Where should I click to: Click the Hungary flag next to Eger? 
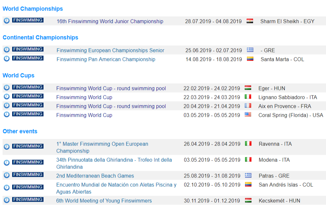248,88
